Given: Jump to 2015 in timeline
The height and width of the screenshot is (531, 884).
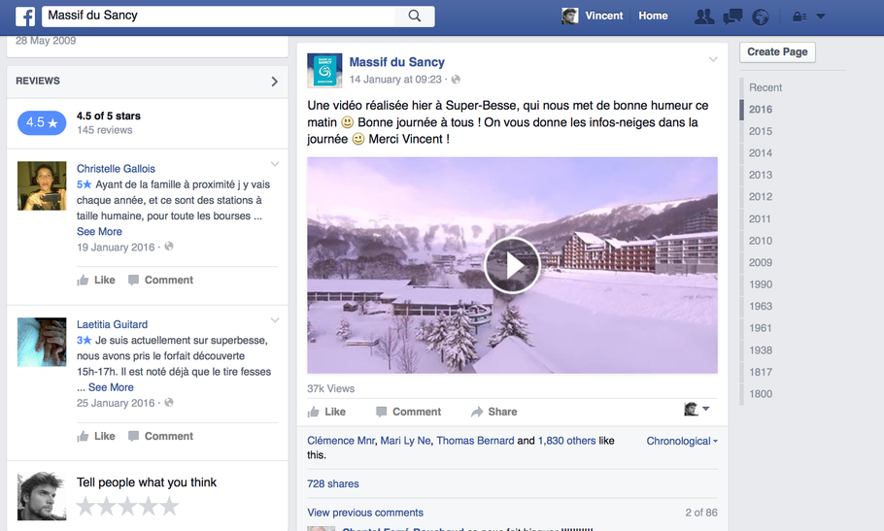Looking at the screenshot, I should click(761, 131).
